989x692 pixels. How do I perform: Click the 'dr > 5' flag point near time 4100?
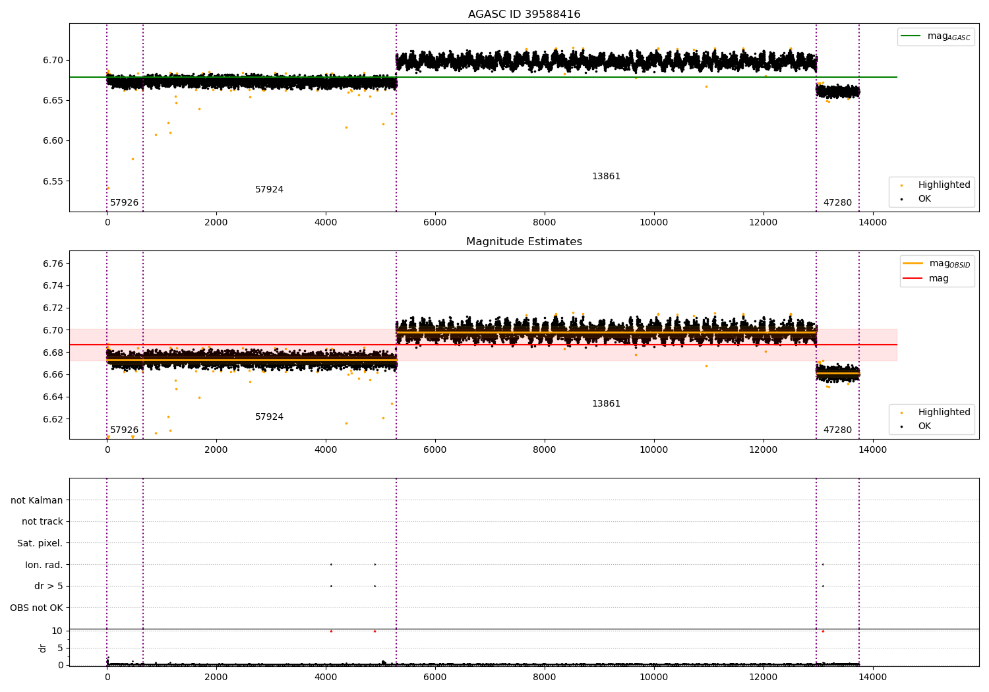(331, 586)
